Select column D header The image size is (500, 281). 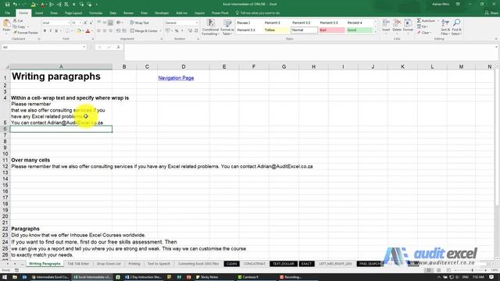coord(184,66)
